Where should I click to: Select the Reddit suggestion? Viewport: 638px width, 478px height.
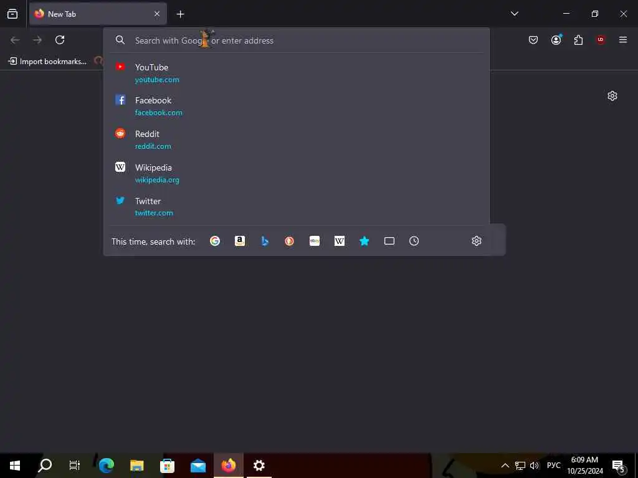pyautogui.click(x=297, y=139)
